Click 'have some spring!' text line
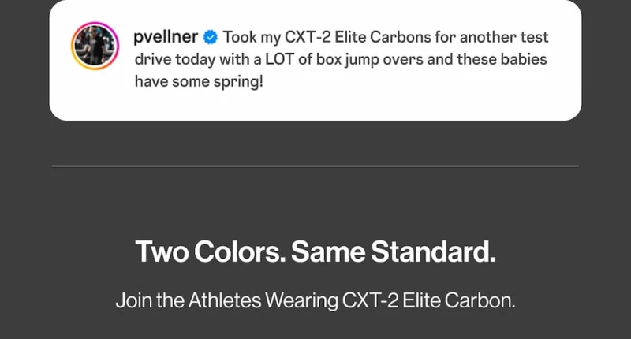This screenshot has width=631, height=339. pos(199,82)
